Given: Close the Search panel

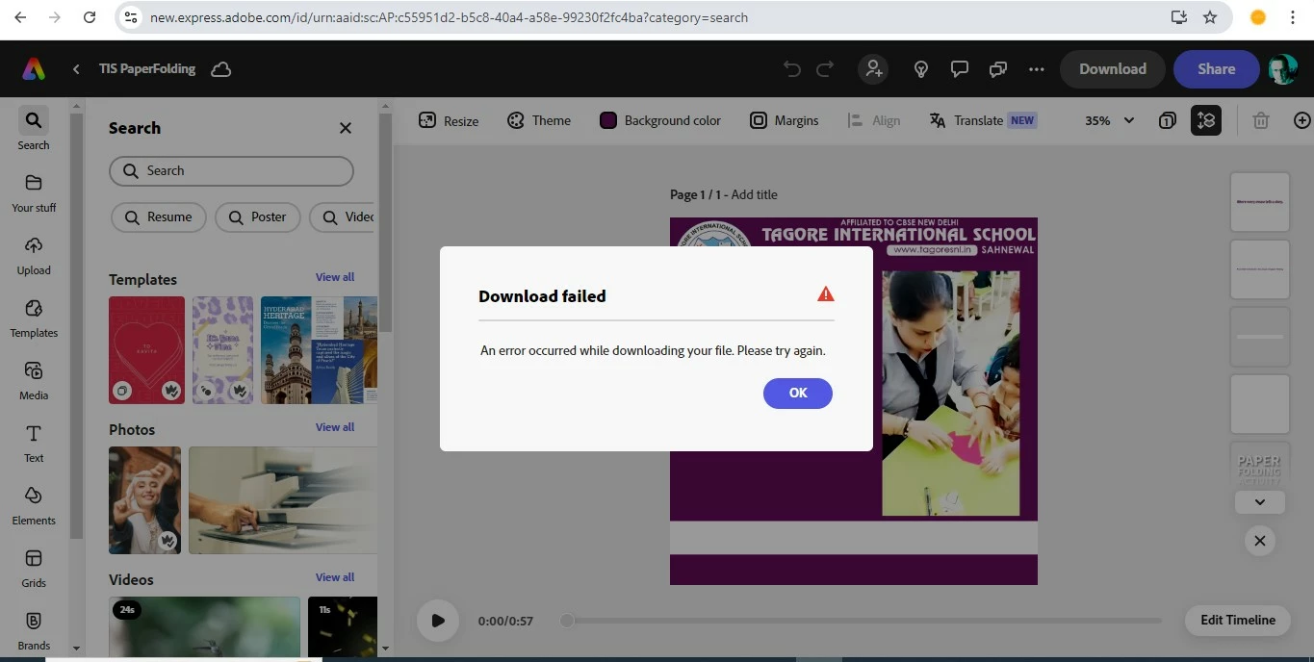Looking at the screenshot, I should pyautogui.click(x=346, y=128).
